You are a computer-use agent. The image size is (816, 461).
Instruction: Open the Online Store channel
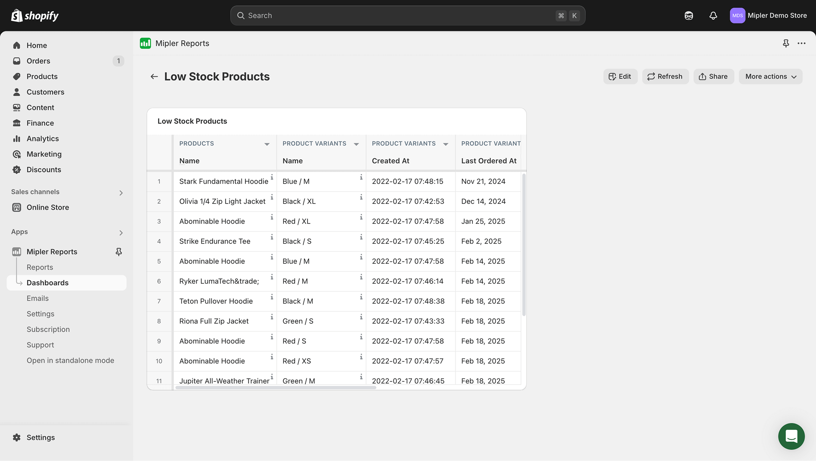point(48,207)
